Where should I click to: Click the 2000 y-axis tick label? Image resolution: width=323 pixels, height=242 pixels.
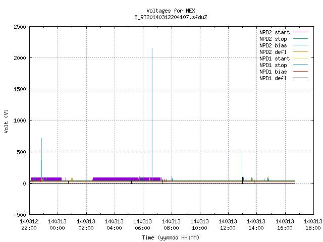(20, 58)
